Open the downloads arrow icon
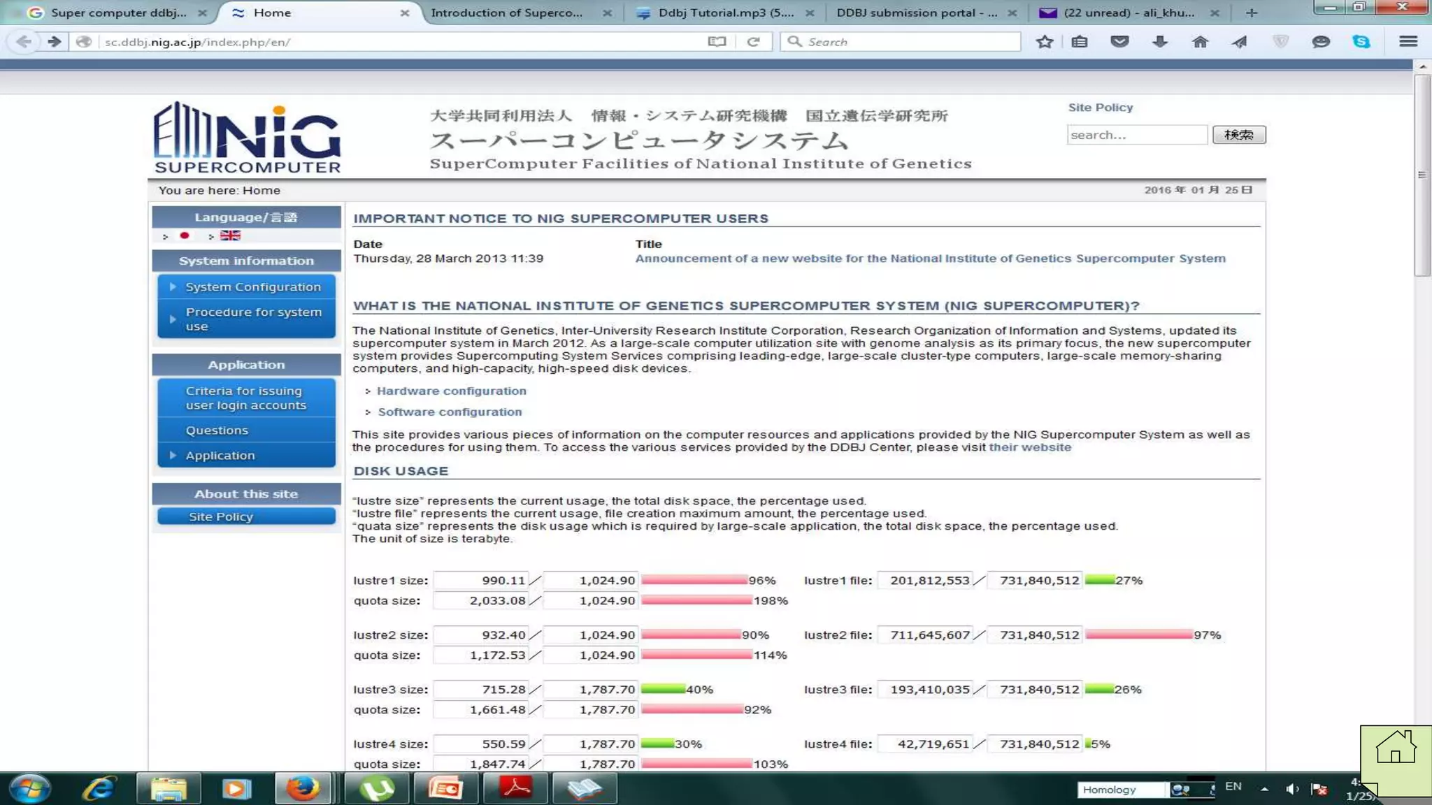 pyautogui.click(x=1159, y=42)
